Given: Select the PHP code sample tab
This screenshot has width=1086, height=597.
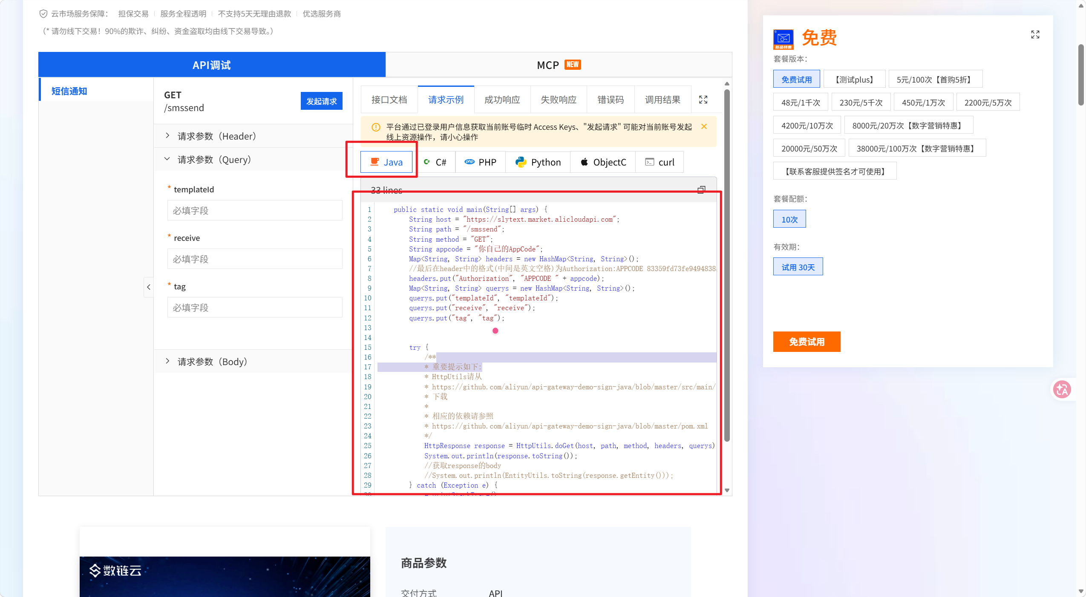Looking at the screenshot, I should (x=481, y=162).
